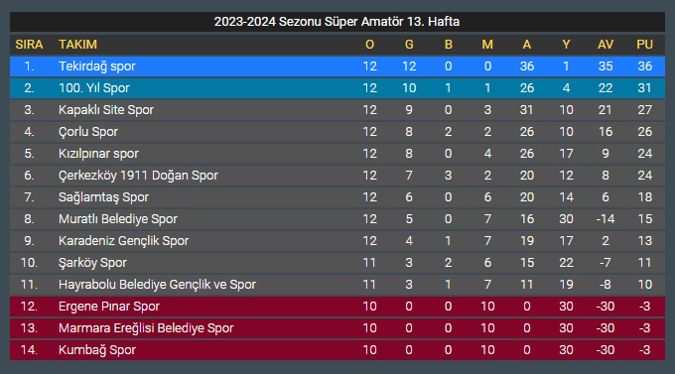Select the Kızılpınar spor row

click(337, 154)
